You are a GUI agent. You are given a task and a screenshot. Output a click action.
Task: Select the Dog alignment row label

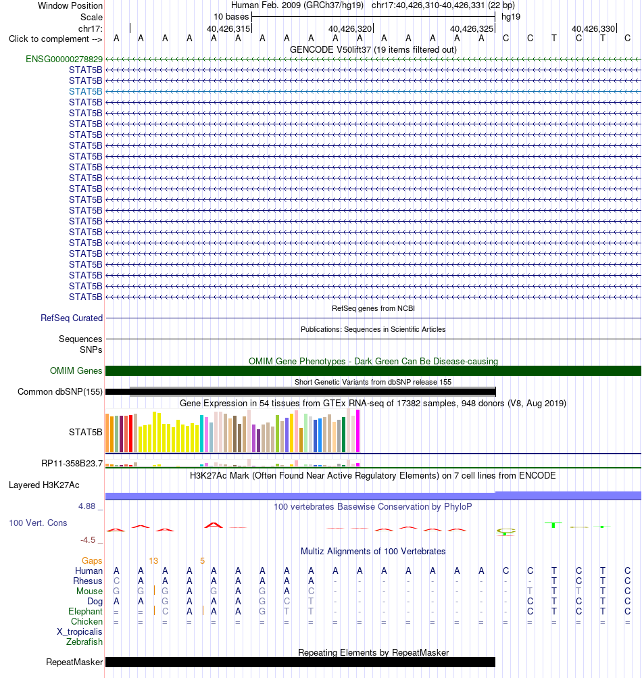click(x=95, y=602)
